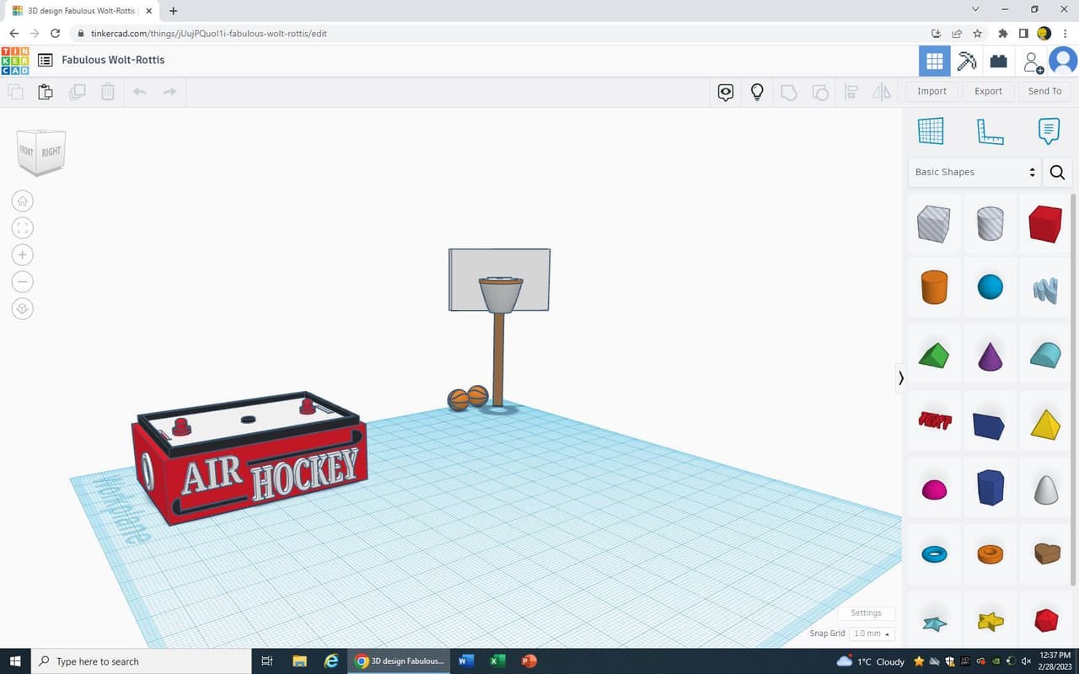Select the green Roof shape
Screen dimensions: 1079x674
point(933,355)
